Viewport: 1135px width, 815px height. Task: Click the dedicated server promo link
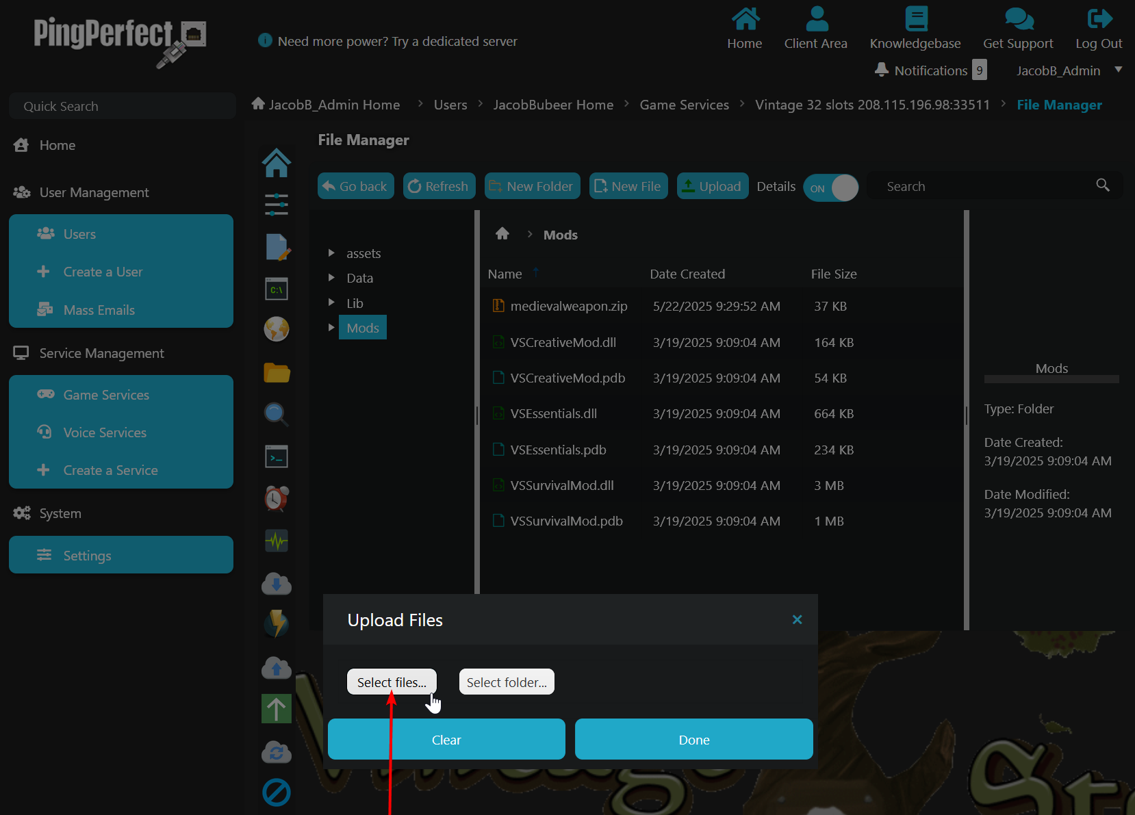[x=397, y=41]
